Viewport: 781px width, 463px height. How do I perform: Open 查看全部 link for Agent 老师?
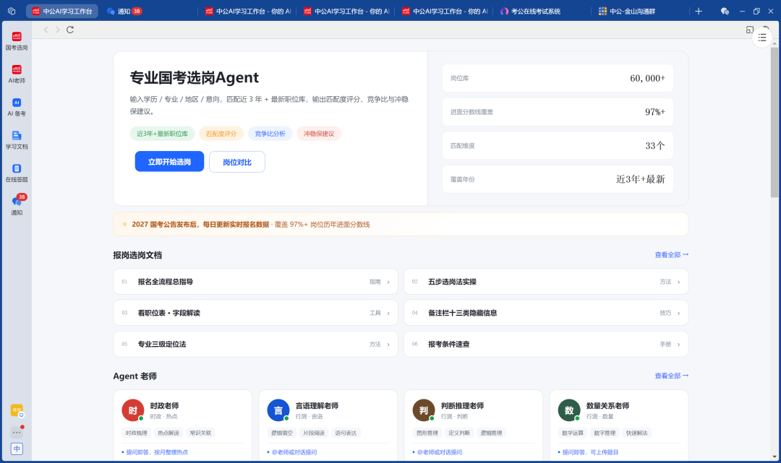pyautogui.click(x=671, y=376)
